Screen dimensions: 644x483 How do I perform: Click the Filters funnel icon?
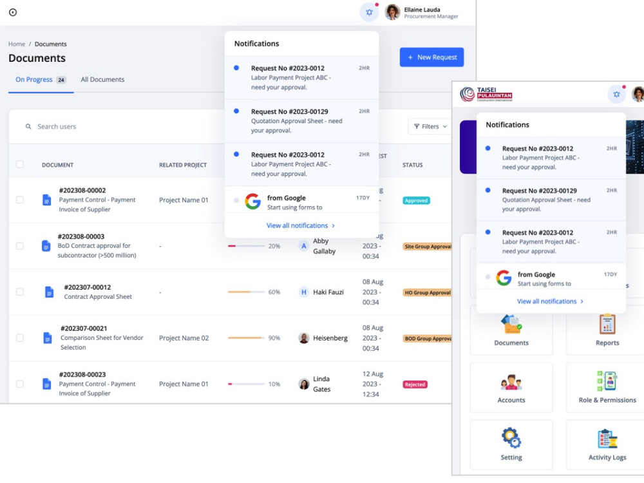[x=417, y=126]
